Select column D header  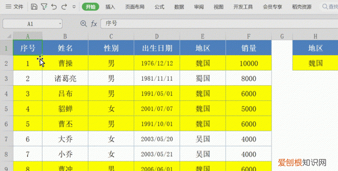[157, 36]
